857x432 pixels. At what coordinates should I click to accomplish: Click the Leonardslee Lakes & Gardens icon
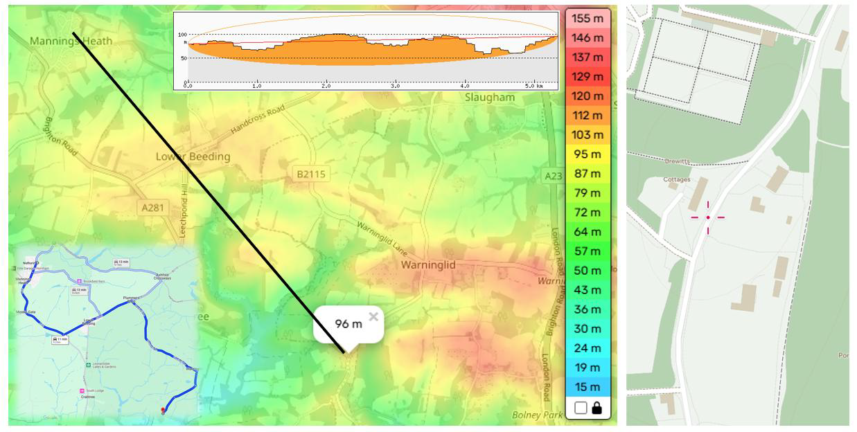pyautogui.click(x=87, y=365)
